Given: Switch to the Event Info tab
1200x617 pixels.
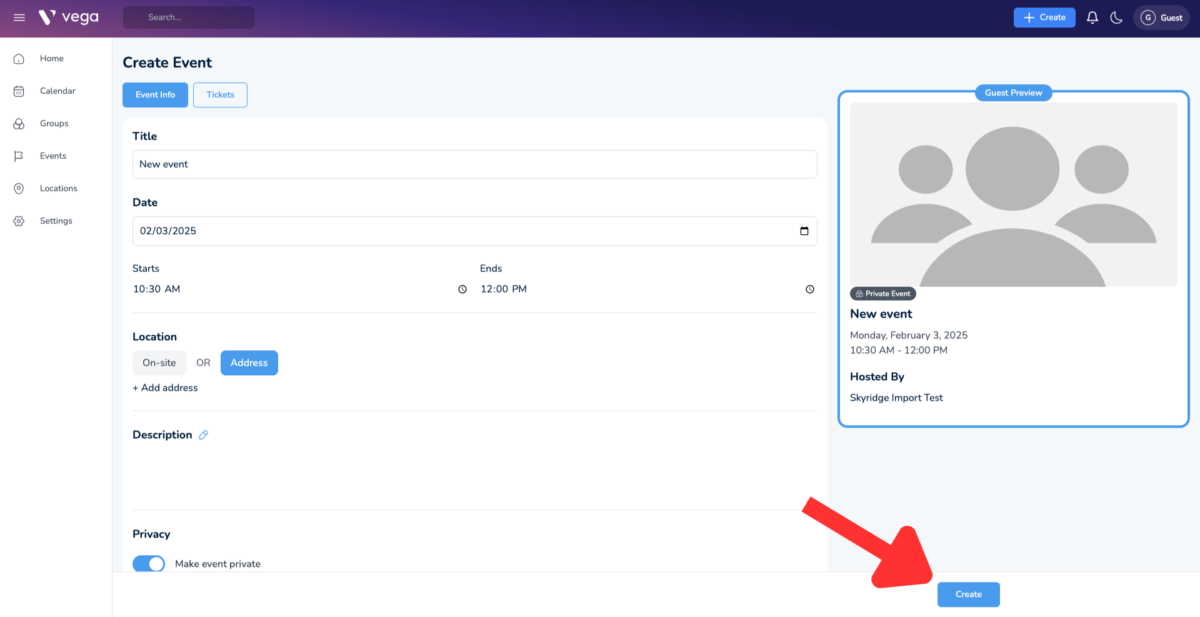Looking at the screenshot, I should [155, 95].
